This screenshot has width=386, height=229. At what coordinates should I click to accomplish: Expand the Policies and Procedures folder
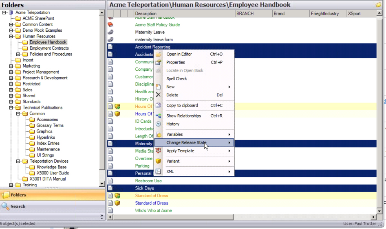(x=18, y=54)
